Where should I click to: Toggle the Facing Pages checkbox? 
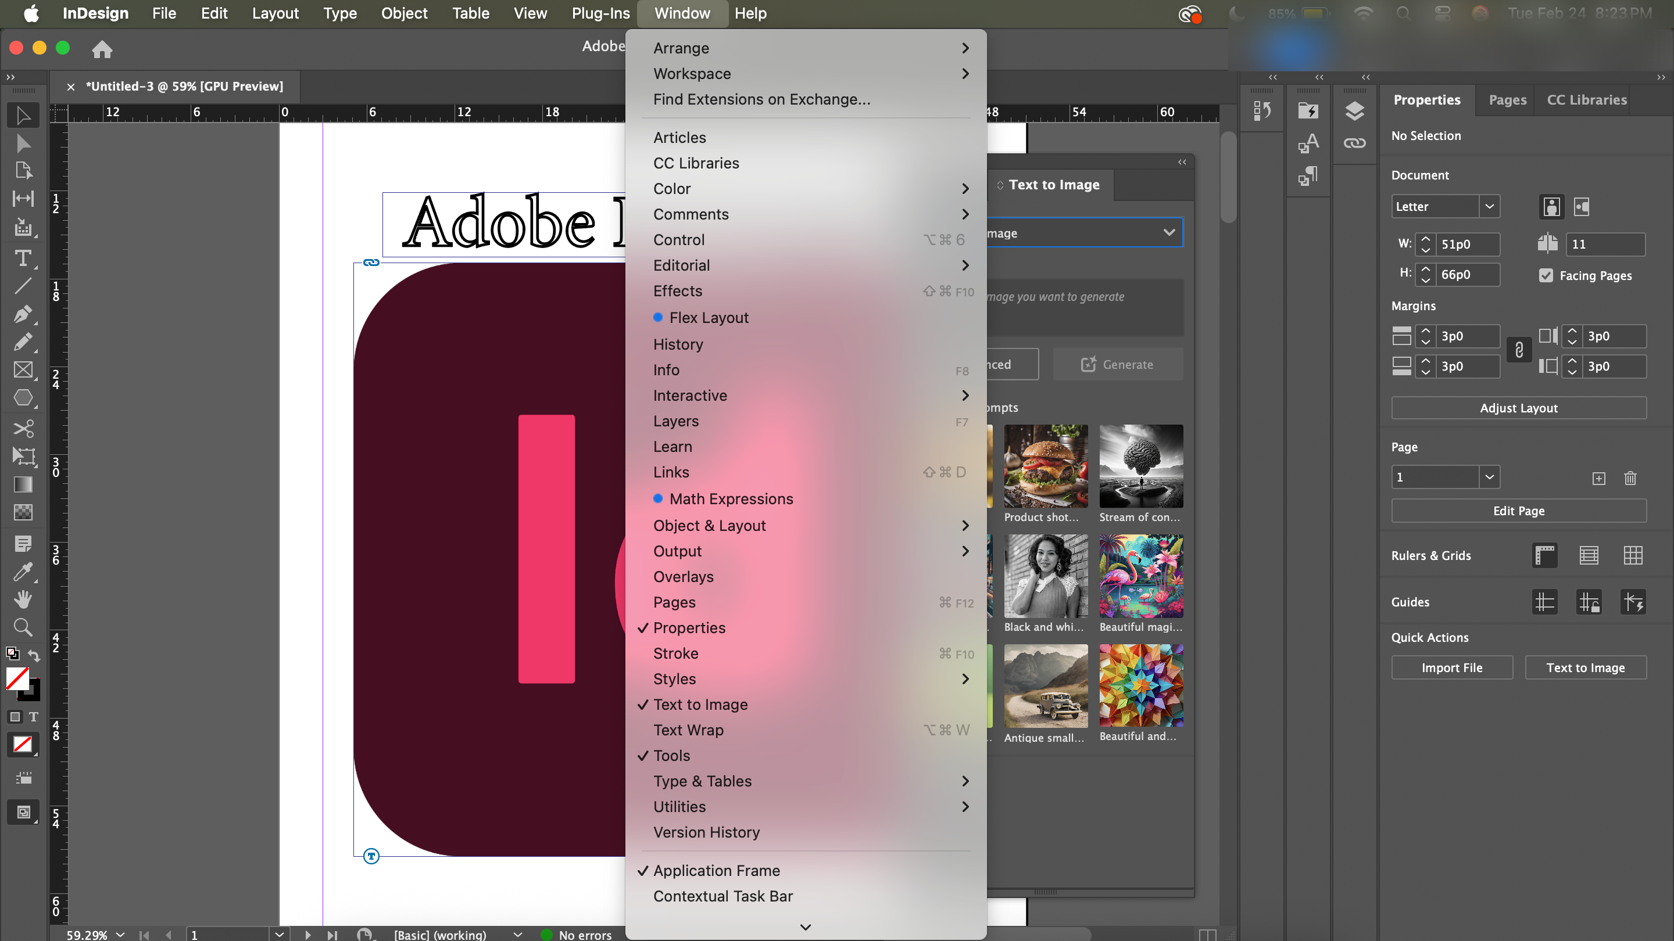pyautogui.click(x=1546, y=275)
